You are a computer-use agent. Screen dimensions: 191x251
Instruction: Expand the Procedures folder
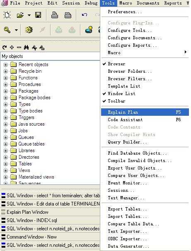[5, 84]
